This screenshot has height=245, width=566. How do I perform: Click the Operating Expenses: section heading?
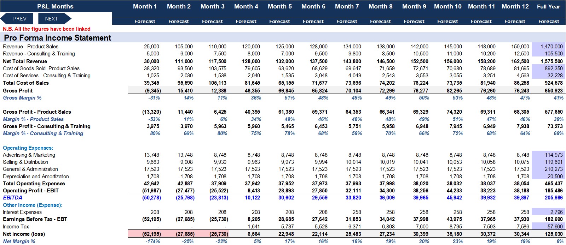(28, 148)
